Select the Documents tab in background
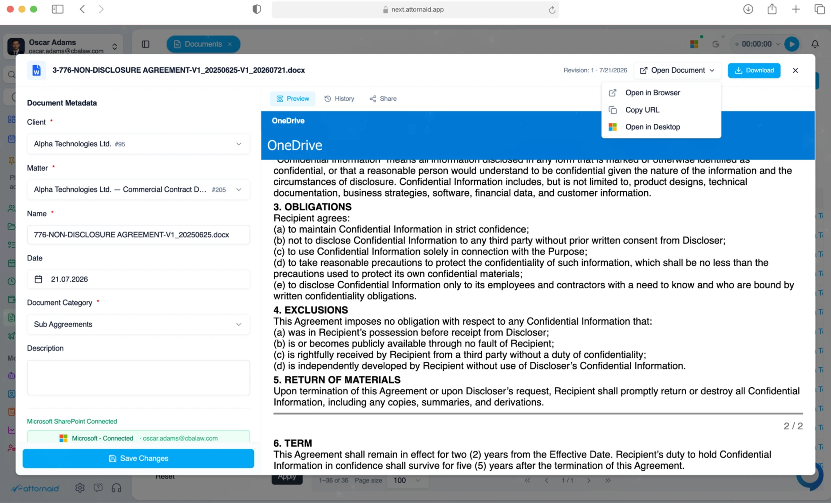The height and width of the screenshot is (503, 831). (x=203, y=44)
